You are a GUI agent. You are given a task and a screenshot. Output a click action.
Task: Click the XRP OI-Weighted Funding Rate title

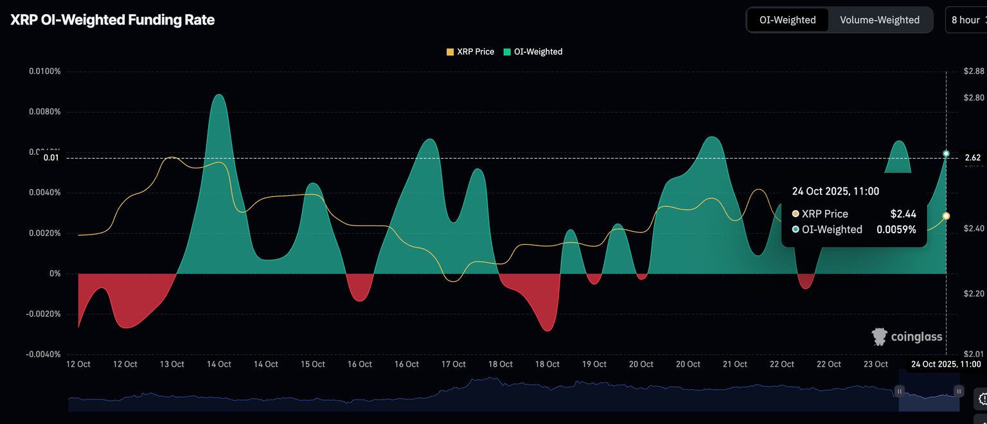112,20
